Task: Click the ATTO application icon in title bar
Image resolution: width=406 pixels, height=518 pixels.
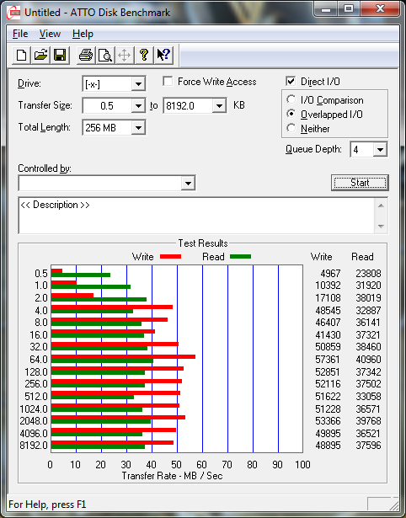Action: [14, 13]
